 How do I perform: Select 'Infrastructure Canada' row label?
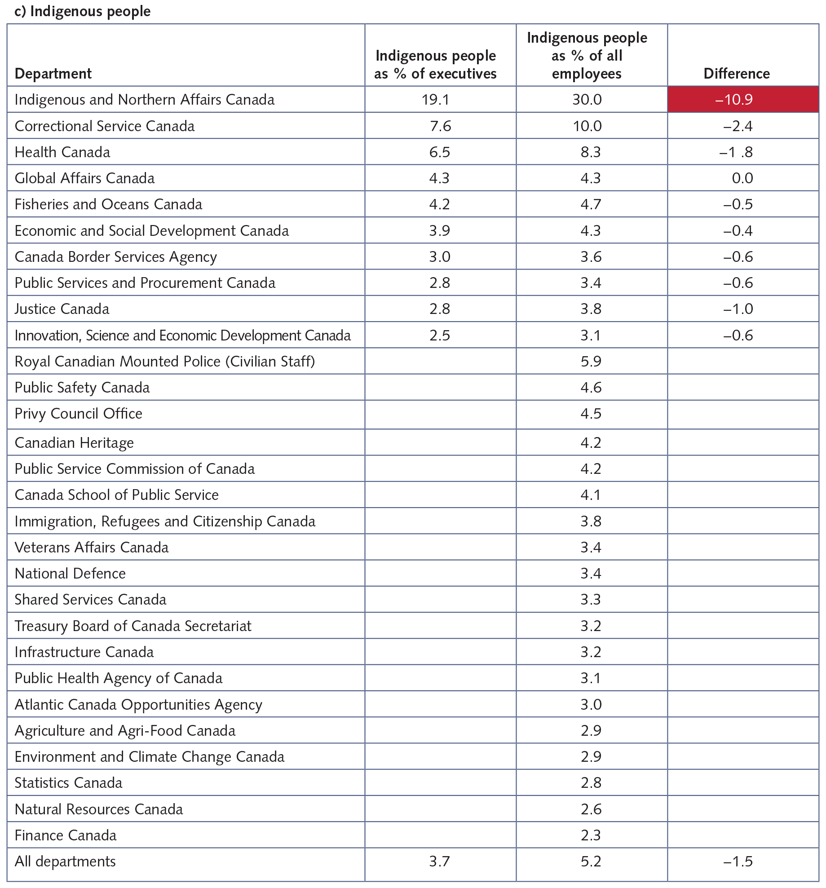84,652
